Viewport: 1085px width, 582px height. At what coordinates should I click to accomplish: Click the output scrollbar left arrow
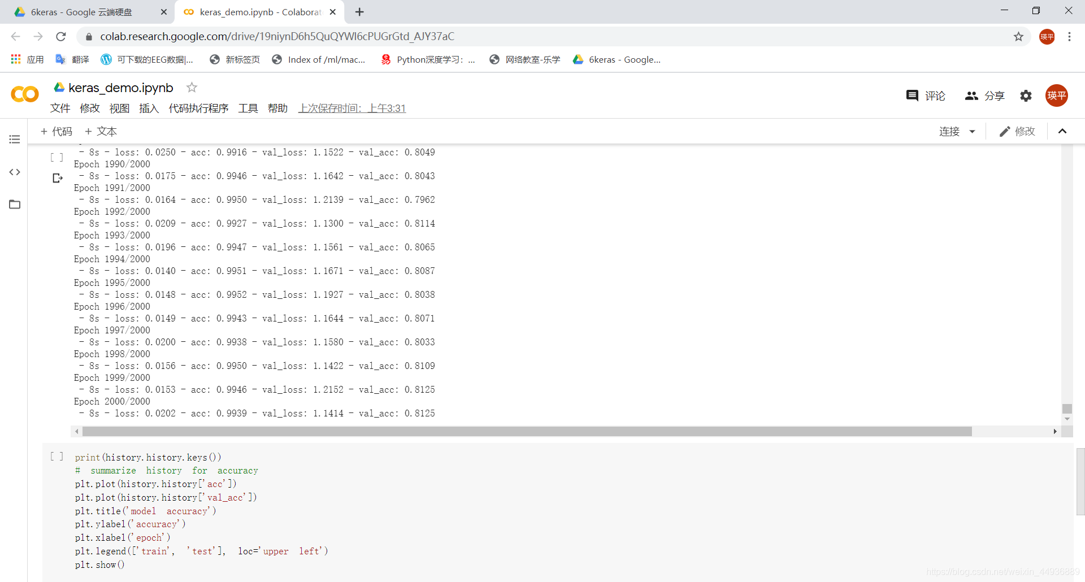(x=77, y=432)
